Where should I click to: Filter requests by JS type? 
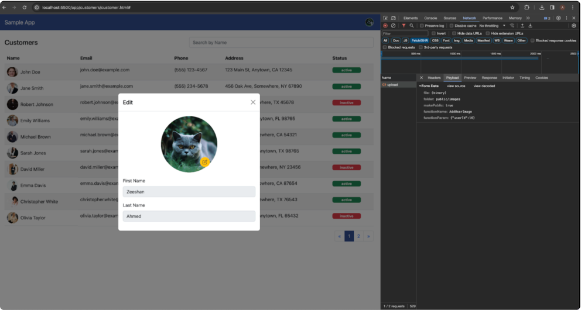coord(405,40)
